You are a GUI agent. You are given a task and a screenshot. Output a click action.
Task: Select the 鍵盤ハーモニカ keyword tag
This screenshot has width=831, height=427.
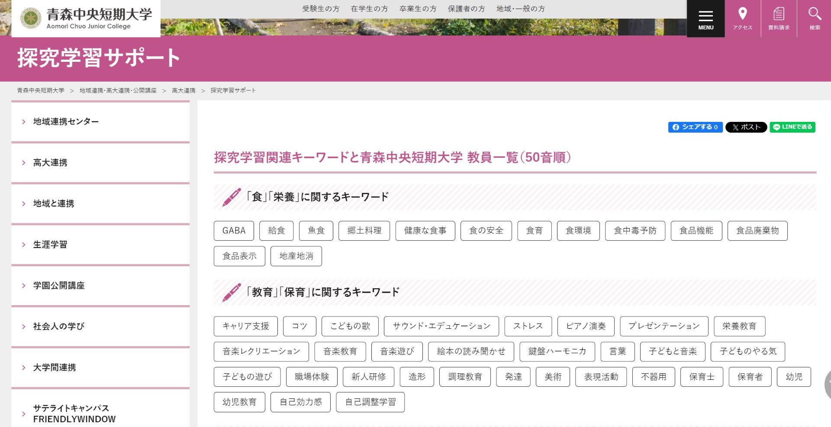pyautogui.click(x=557, y=351)
